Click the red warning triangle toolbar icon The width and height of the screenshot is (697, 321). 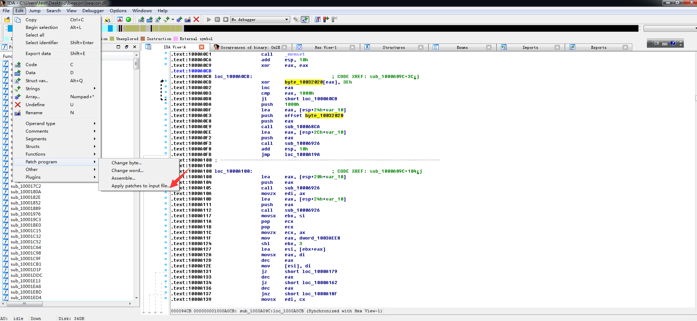tap(120, 20)
